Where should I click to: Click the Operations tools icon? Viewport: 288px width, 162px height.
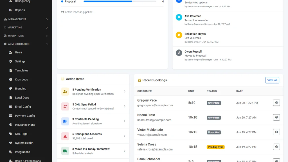5,36
